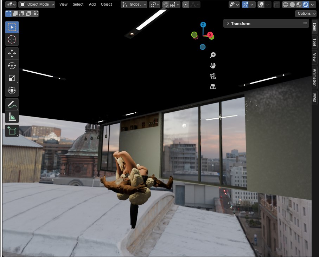319x257 pixels.
Task: Toggle snapping magnet in the header
Action: [x=166, y=5]
